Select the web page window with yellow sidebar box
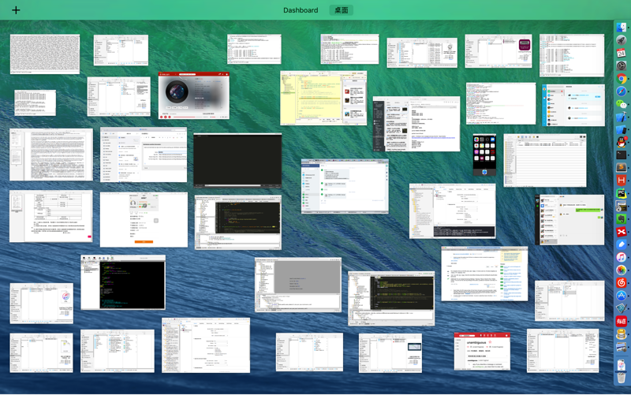Viewport: 631px width, 395px height. pyautogui.click(x=484, y=274)
